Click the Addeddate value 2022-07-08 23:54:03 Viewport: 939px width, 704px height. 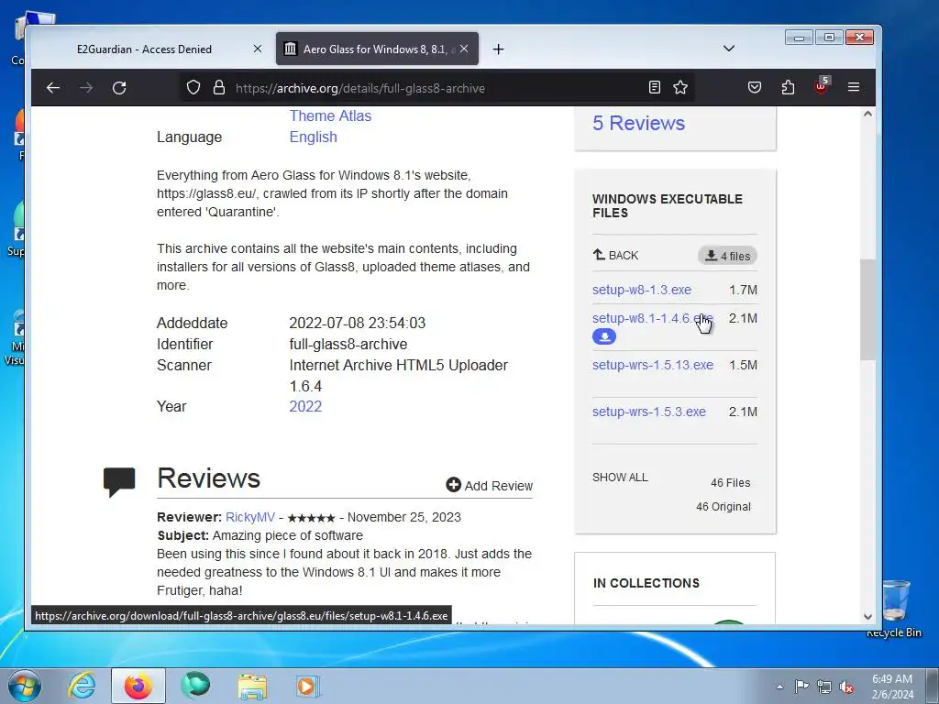(x=357, y=323)
